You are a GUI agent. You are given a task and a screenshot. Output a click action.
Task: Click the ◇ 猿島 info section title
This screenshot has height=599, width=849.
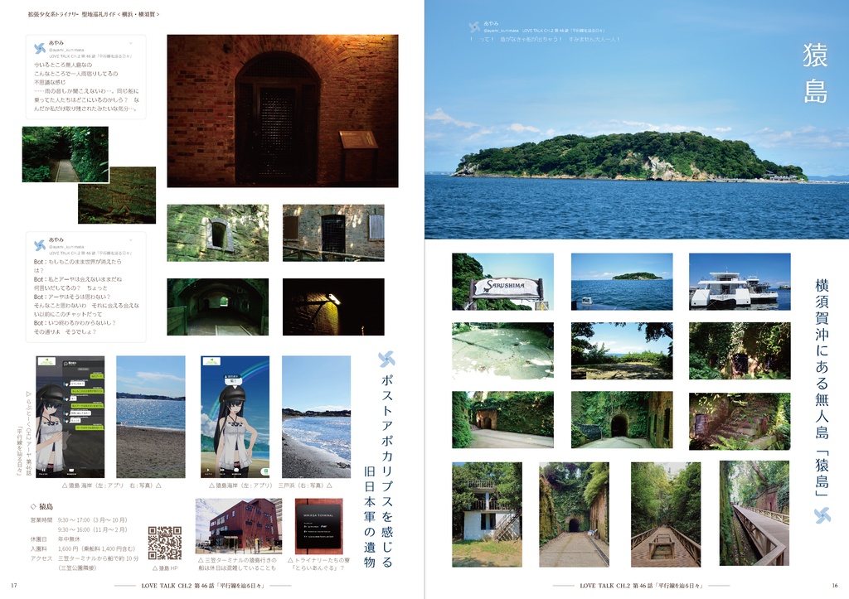click(x=41, y=506)
